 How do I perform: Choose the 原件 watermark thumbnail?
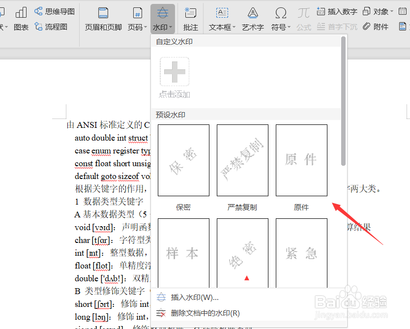click(301, 160)
